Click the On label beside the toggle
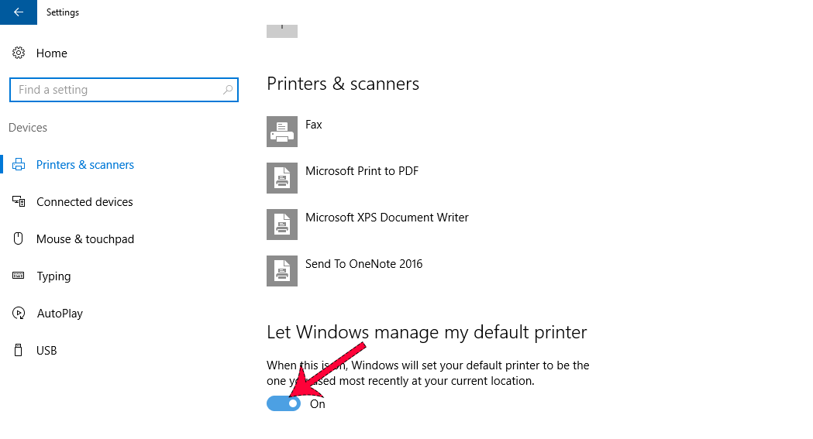 pos(317,404)
